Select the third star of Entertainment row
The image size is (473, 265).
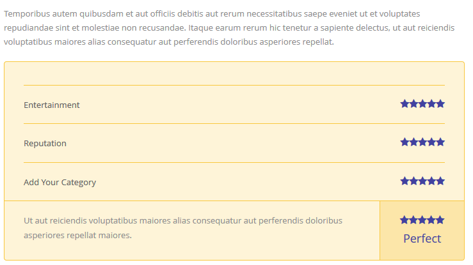[x=422, y=104]
